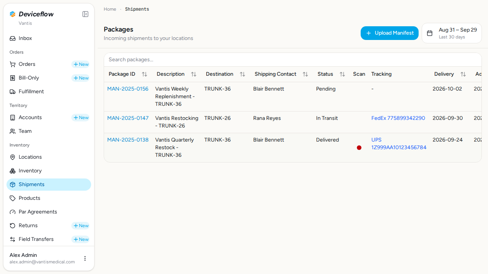488x274 pixels.
Task: Sort table by Destination column
Action: click(x=242, y=74)
